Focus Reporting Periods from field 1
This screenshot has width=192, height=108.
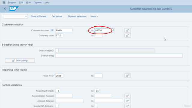58,91
